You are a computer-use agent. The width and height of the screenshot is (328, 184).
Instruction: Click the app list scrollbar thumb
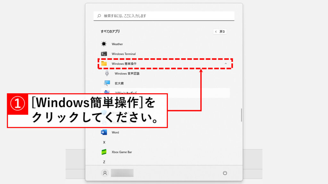coord(242,115)
